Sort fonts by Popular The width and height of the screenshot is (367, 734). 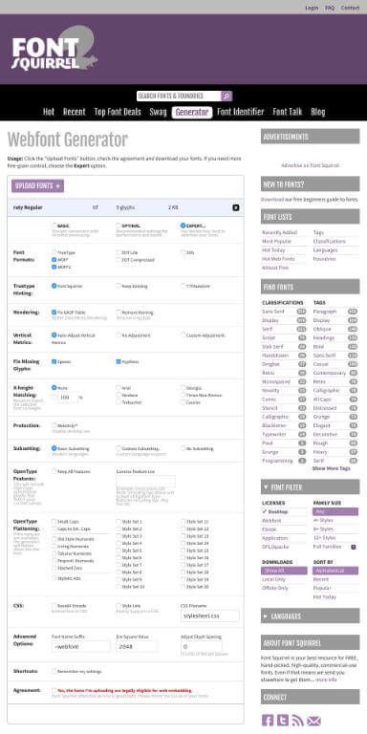pos(322,589)
